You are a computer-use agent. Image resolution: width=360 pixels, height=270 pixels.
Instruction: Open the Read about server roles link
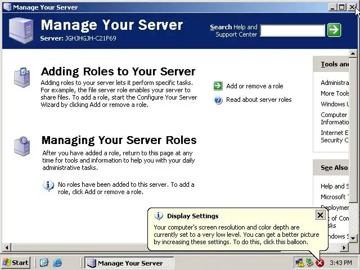pyautogui.click(x=259, y=100)
